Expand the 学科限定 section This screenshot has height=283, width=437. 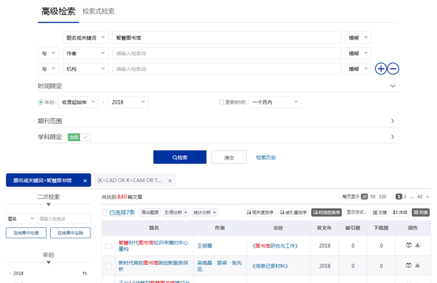(392, 137)
